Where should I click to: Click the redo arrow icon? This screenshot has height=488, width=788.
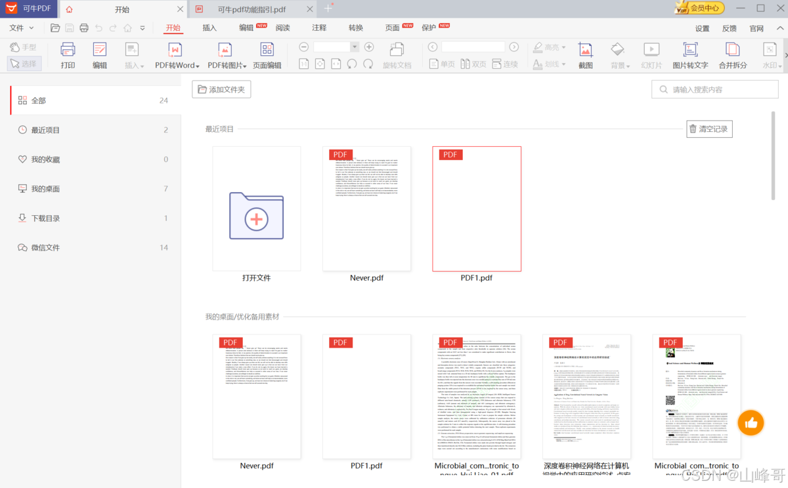(113, 28)
